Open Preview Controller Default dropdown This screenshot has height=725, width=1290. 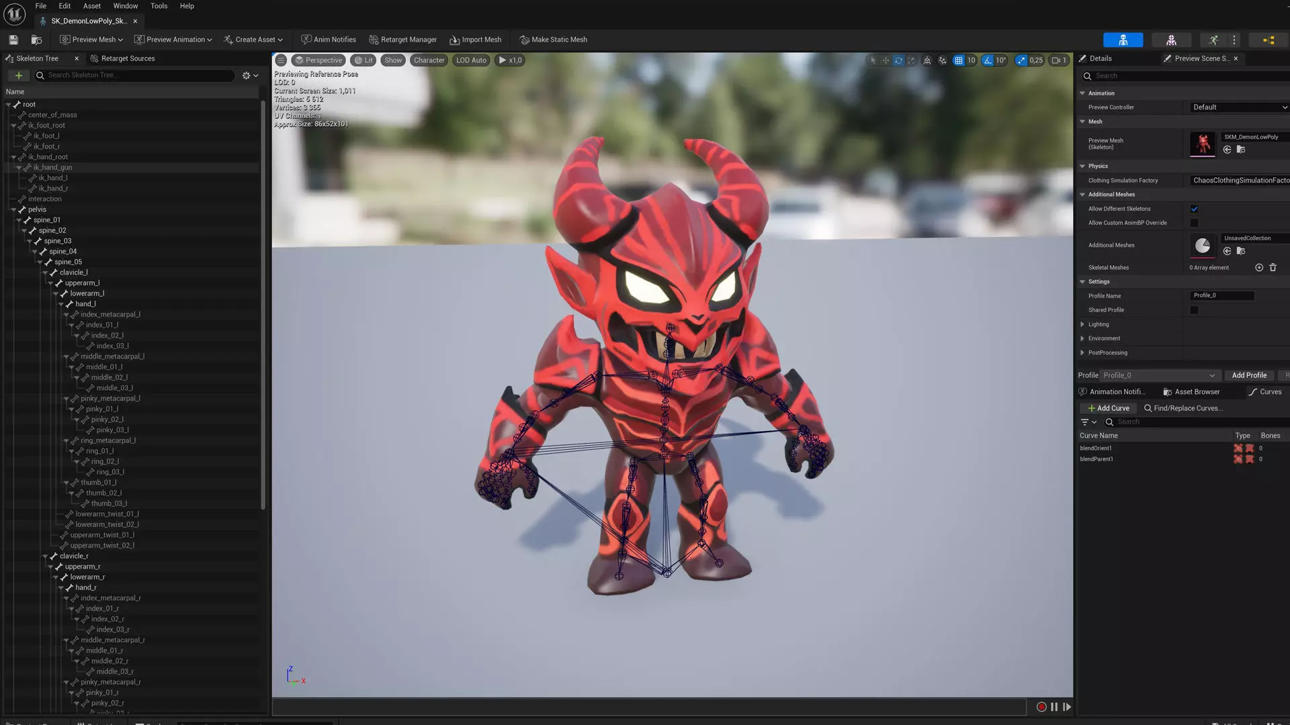point(1239,107)
